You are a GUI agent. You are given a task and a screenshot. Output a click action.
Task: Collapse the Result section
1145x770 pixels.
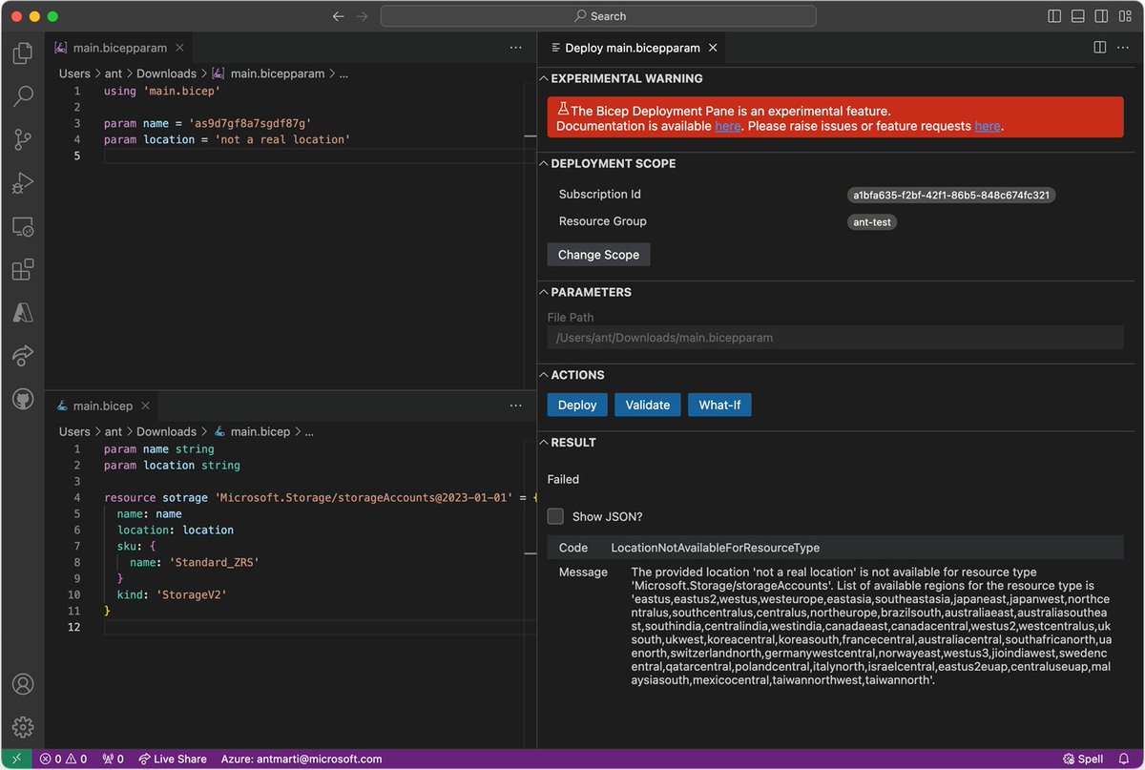(x=568, y=442)
